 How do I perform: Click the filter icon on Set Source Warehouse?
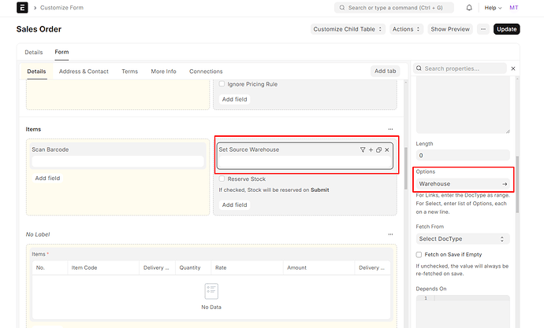(363, 149)
